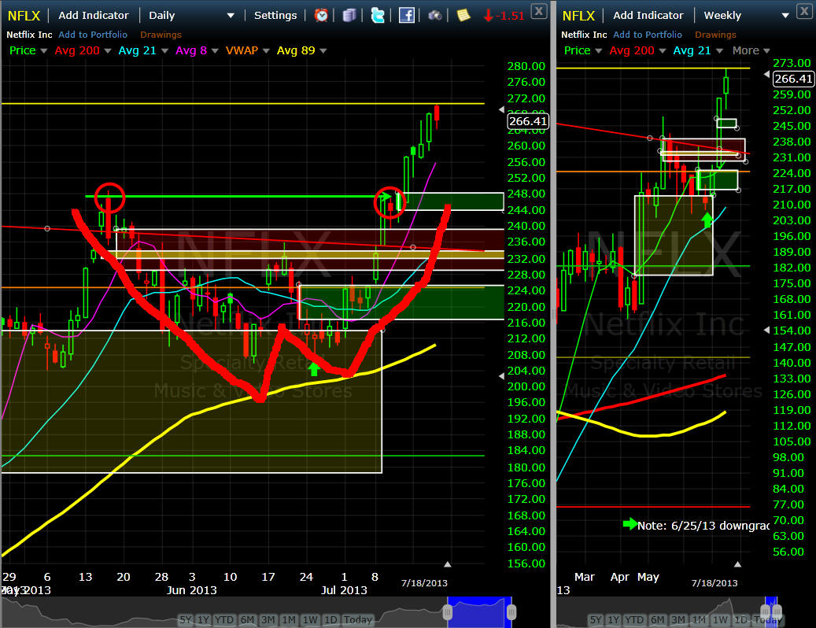This screenshot has height=628, width=816.
Task: Click the red down arrow price change indicator
Action: (x=488, y=16)
